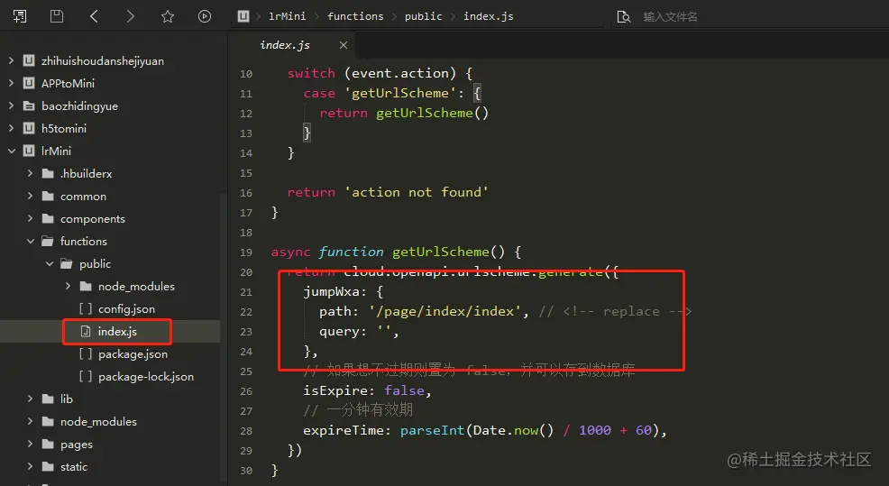Expand the pages folder
Image resolution: width=889 pixels, height=486 pixels.
pyautogui.click(x=30, y=444)
